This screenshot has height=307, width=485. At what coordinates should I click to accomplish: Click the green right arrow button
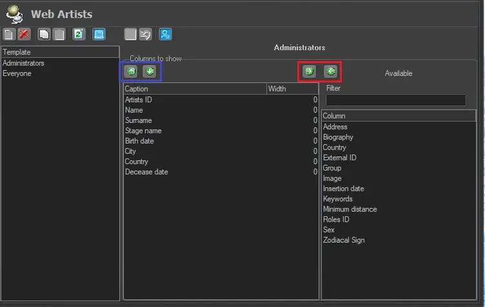310,71
